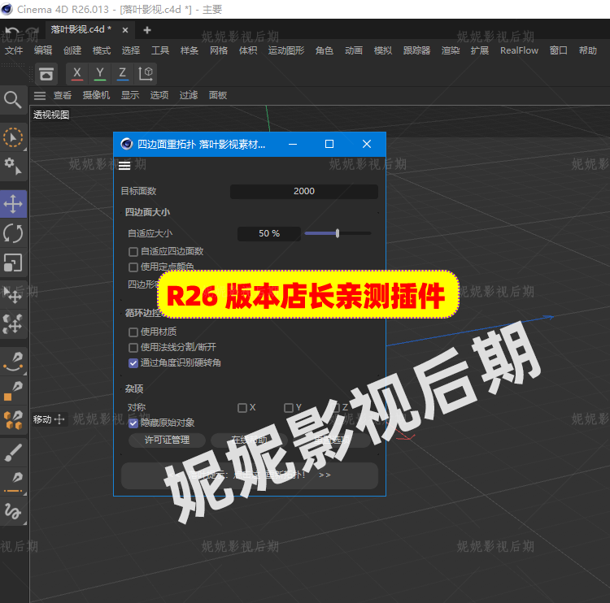
Task: Close the 四边面重拓扑 dialog window
Action: (367, 144)
